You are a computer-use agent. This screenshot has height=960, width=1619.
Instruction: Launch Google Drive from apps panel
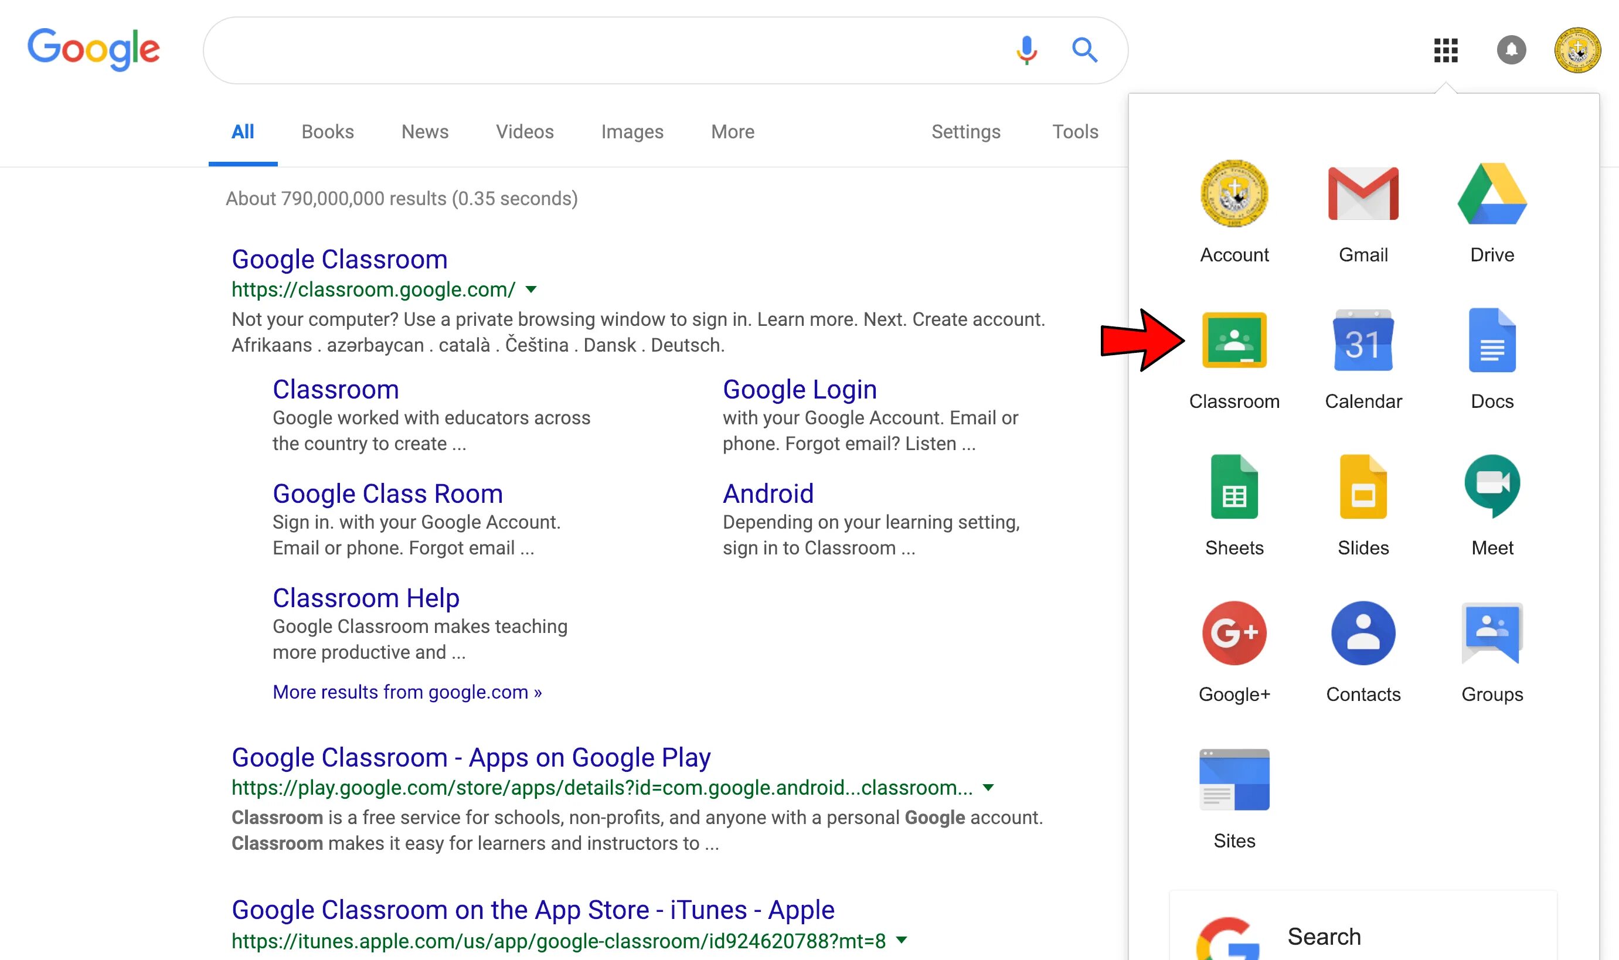1492,194
